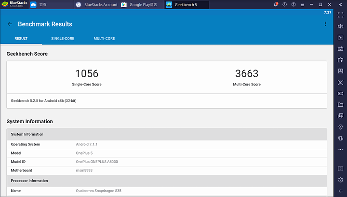347x197 pixels.
Task: Minimize the BlueStacks window
Action: click(x=311, y=4)
